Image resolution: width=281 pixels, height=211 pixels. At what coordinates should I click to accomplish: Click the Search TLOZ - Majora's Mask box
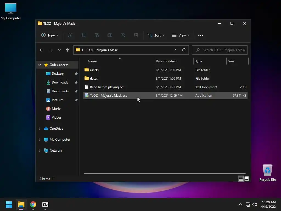click(220, 50)
